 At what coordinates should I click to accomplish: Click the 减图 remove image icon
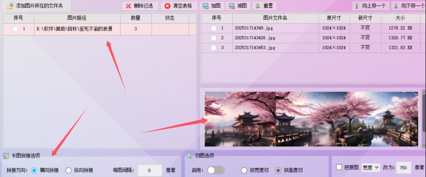click(232, 6)
